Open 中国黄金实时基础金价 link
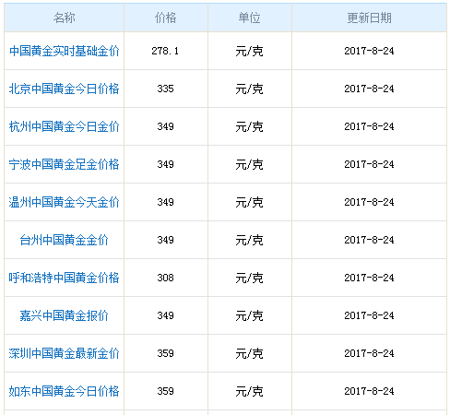Screen dimensions: 450x415 pos(65,51)
